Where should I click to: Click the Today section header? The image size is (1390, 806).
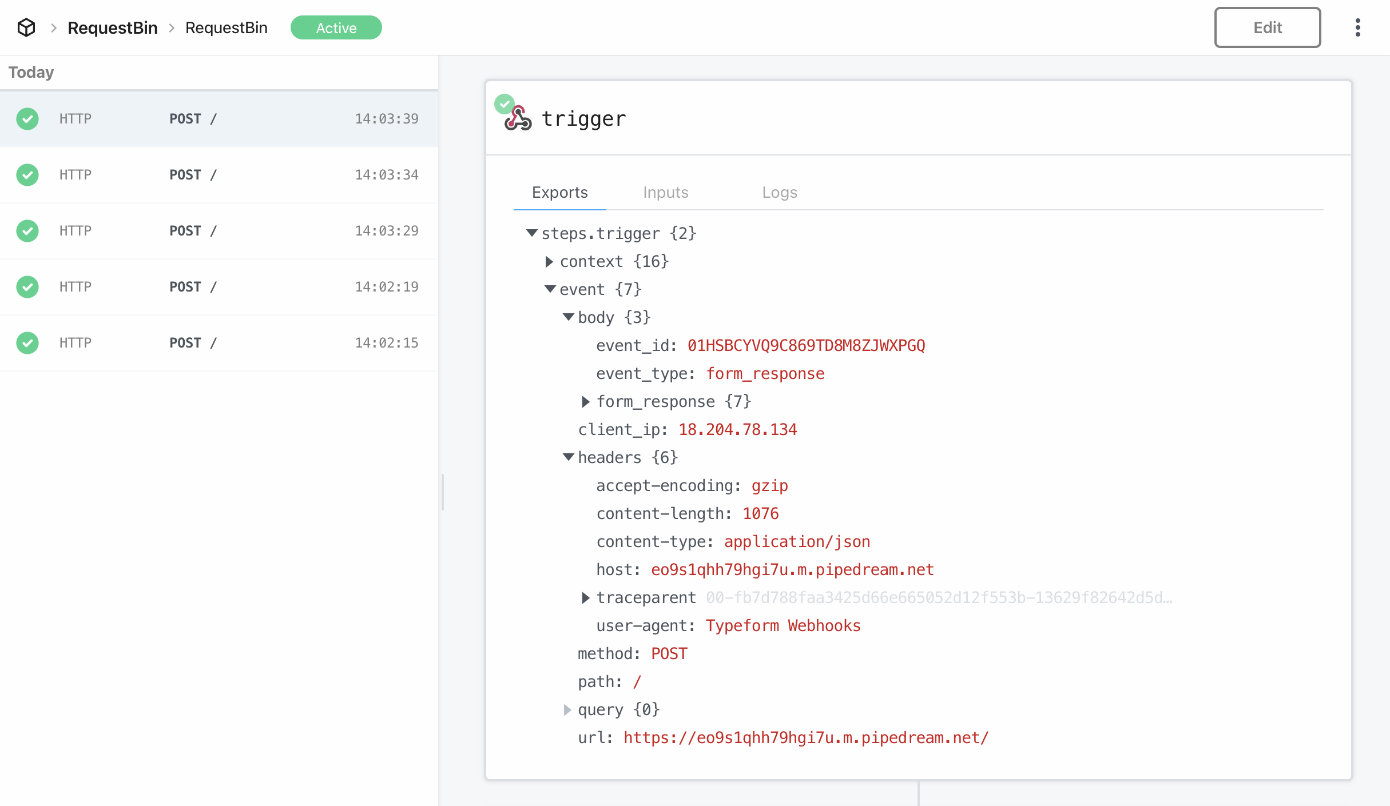(x=31, y=72)
